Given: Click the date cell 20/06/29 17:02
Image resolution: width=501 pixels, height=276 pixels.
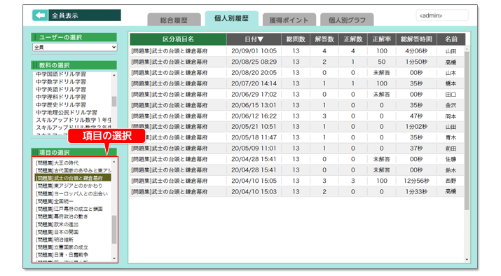Looking at the screenshot, I should click(254, 95).
